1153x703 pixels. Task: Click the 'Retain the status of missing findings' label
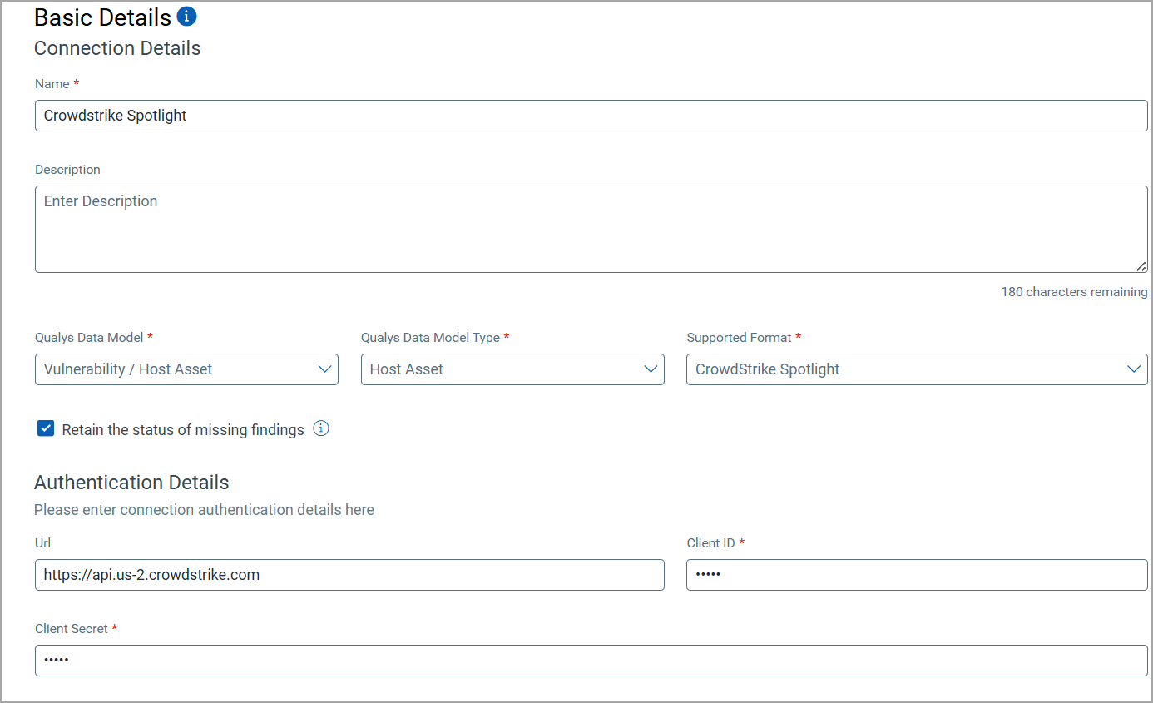(183, 430)
